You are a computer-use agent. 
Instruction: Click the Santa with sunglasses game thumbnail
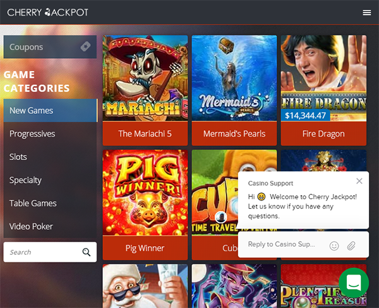(145, 286)
